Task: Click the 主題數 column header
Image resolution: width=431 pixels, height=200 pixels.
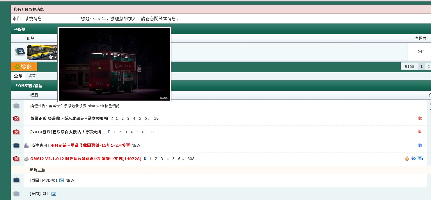Action: (421, 38)
